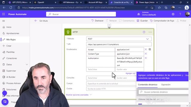The width and height of the screenshot is (191, 107).
Task: Open settings gear in header
Action: point(173,14)
